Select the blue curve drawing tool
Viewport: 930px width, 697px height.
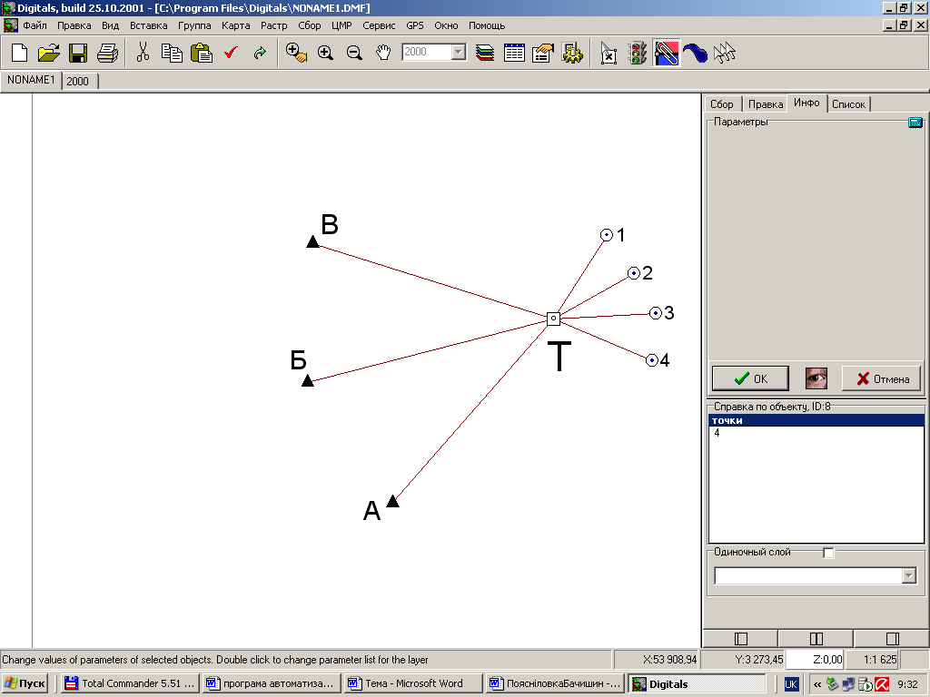pyautogui.click(x=695, y=53)
